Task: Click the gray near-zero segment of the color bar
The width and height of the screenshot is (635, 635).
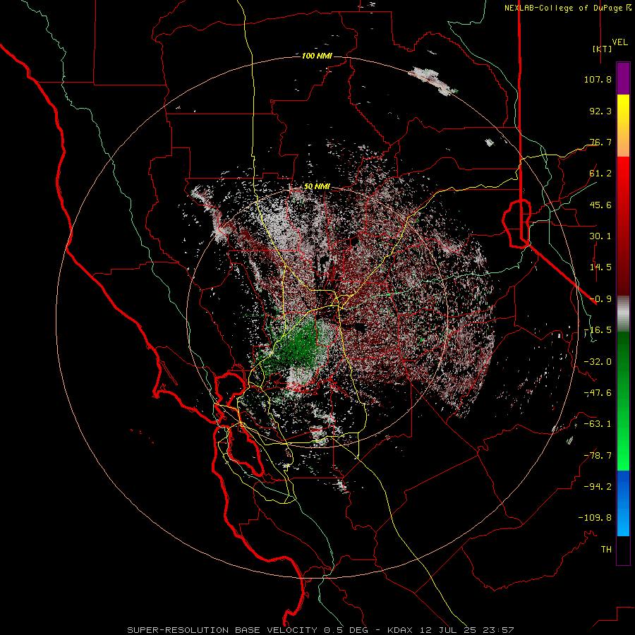Action: point(623,313)
